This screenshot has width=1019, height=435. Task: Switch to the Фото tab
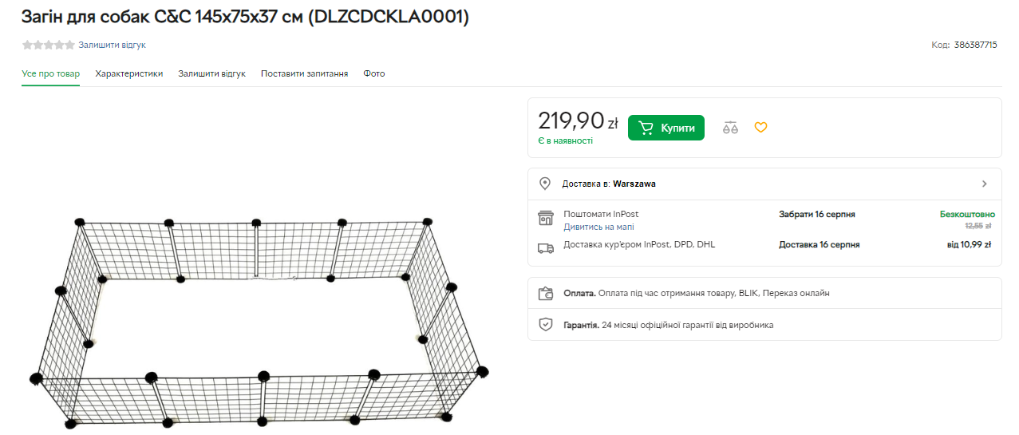(373, 73)
